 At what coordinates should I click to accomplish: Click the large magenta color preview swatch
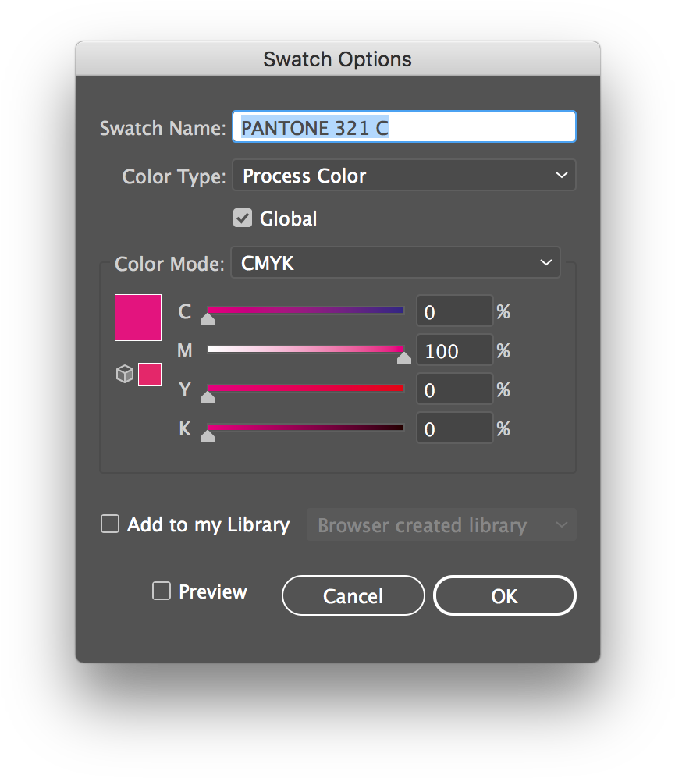[138, 318]
